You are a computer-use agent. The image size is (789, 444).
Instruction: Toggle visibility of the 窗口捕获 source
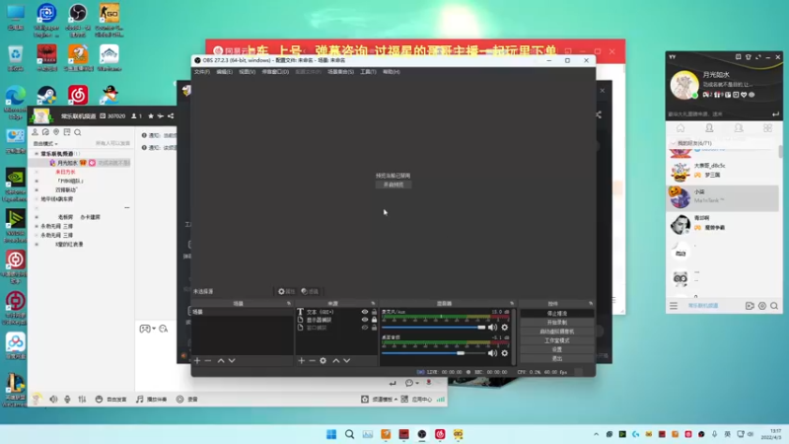pyautogui.click(x=365, y=328)
